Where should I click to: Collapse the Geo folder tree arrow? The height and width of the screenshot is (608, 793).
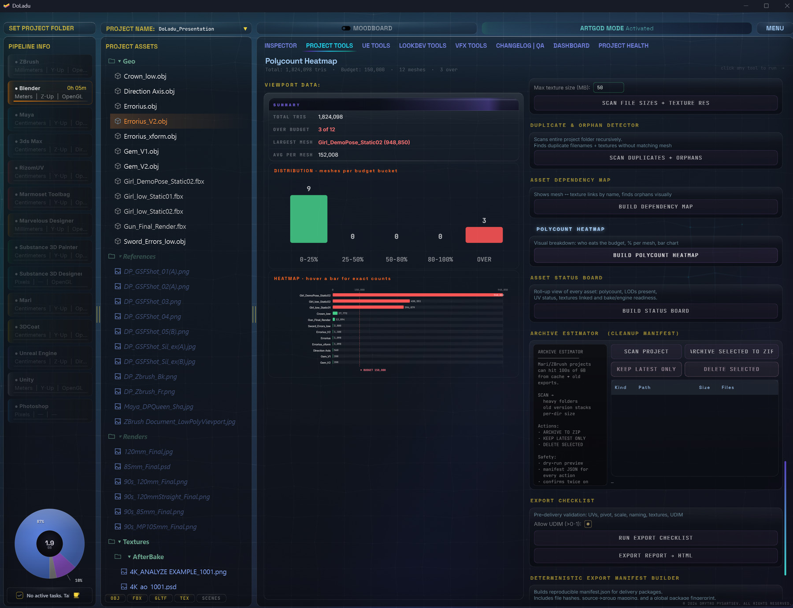tap(119, 61)
